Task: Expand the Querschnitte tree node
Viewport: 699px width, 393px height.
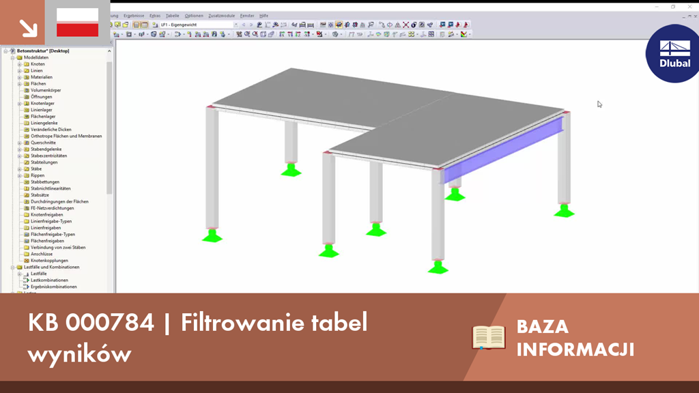Action: click(x=20, y=143)
